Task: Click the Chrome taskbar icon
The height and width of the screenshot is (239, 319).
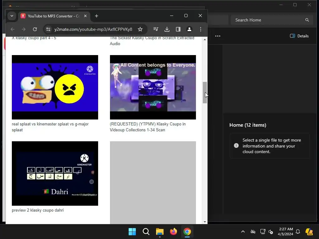Action: 187,232
